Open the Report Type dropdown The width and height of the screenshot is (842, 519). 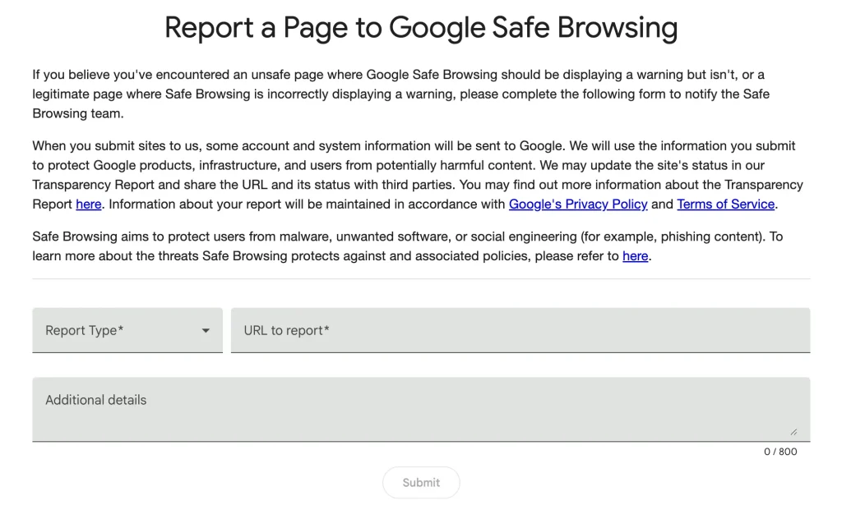tap(127, 330)
